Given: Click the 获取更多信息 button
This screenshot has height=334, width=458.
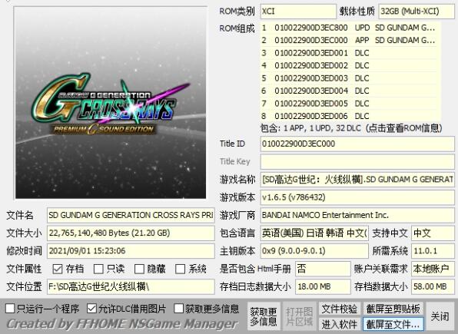Looking at the screenshot, I should tap(263, 316).
